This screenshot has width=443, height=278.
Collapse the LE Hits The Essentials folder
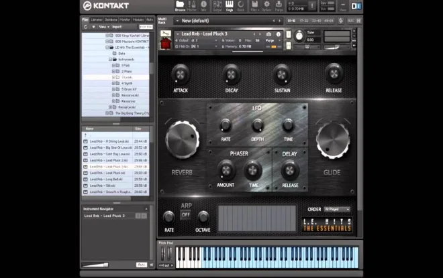tap(107, 48)
